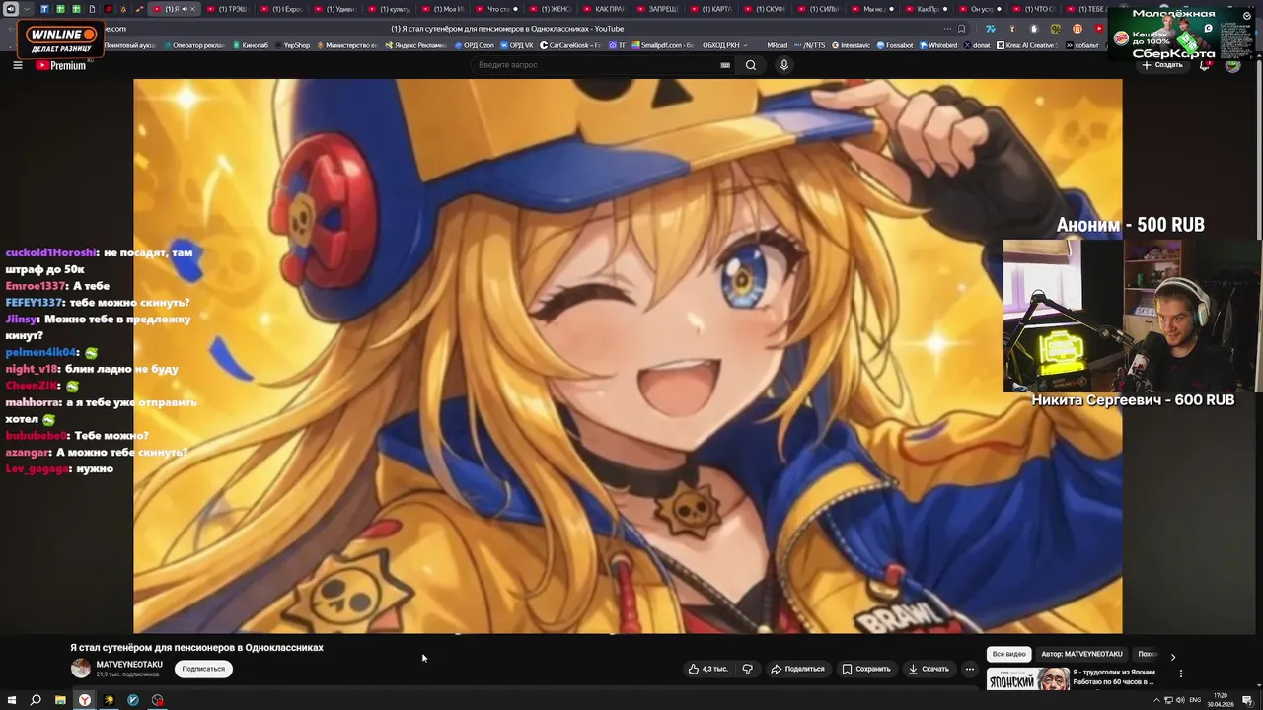Screen dimensions: 1263x710
Task: Select the Все видео chip
Action: tap(1008, 654)
